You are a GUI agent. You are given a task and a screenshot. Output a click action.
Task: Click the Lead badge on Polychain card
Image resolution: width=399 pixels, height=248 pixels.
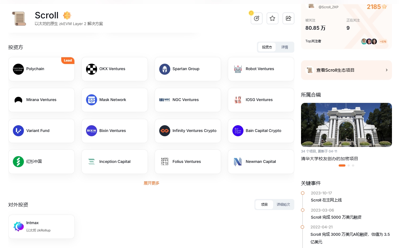(68, 60)
